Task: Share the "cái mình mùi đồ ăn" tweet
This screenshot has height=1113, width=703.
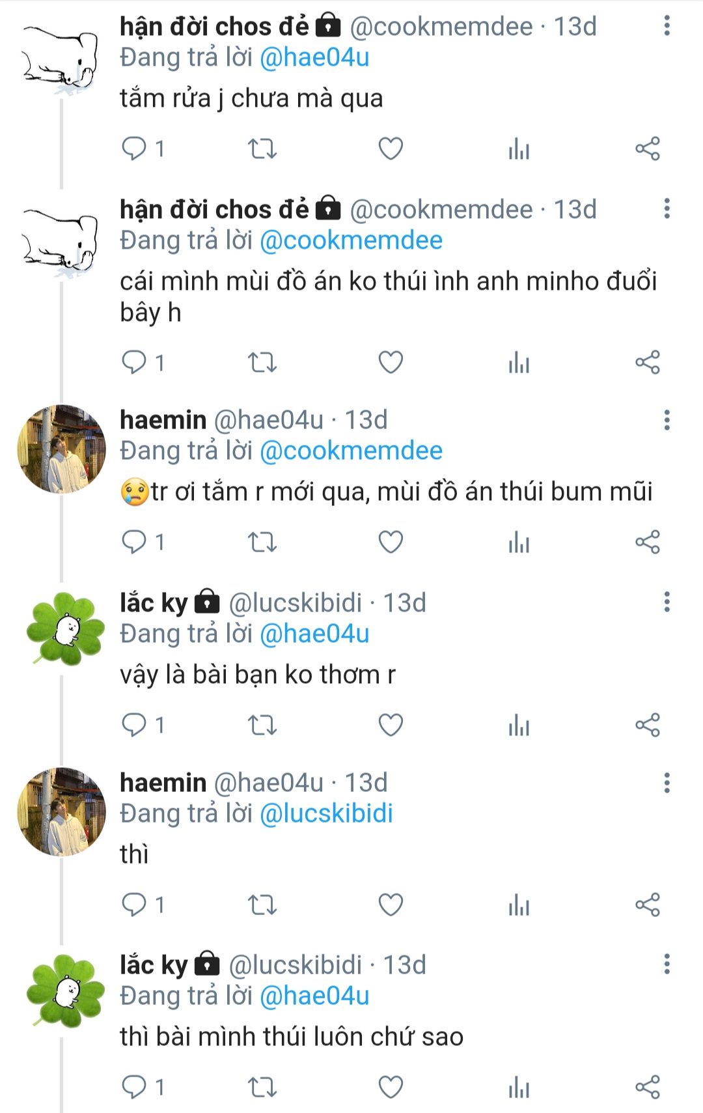Action: coord(647,362)
